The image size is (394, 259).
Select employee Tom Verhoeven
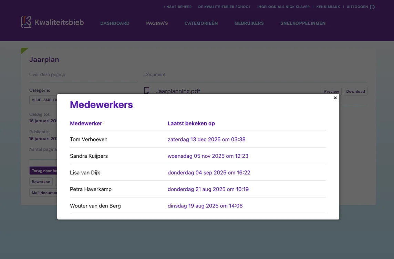click(x=89, y=139)
